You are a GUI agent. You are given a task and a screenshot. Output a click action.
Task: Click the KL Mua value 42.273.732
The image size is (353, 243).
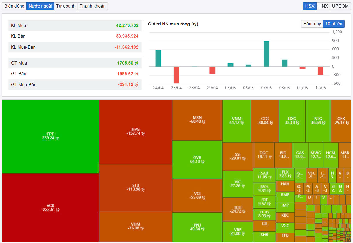pos(127,25)
